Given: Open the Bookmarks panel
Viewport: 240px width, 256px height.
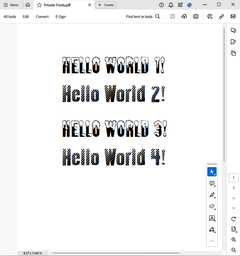Looking at the screenshot, I should coord(233,42).
